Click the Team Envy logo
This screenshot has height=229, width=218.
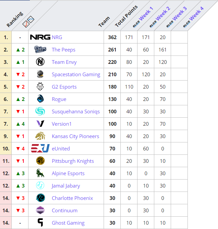(x=40, y=62)
